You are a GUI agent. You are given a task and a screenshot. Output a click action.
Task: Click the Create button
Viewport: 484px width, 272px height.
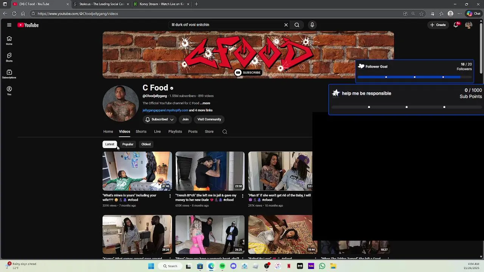coord(438,25)
